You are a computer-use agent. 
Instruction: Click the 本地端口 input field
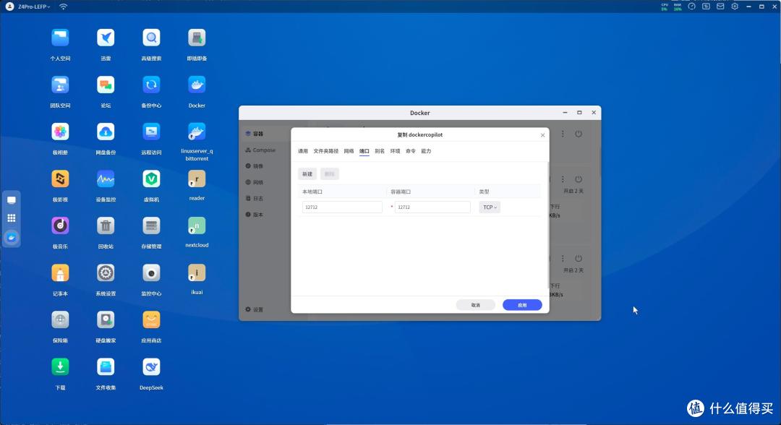click(342, 207)
